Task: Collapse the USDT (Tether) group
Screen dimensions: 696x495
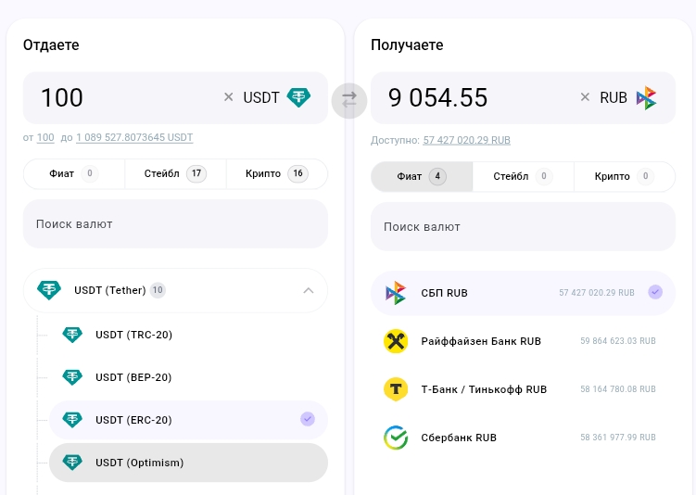Action: pyautogui.click(x=308, y=290)
